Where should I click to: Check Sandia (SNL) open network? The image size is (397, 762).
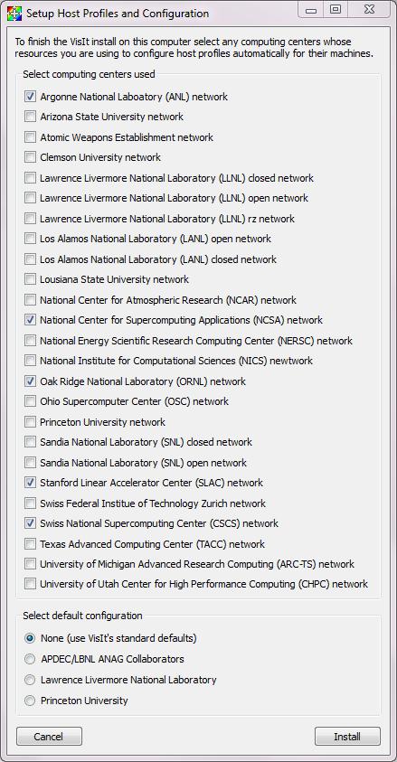click(31, 463)
